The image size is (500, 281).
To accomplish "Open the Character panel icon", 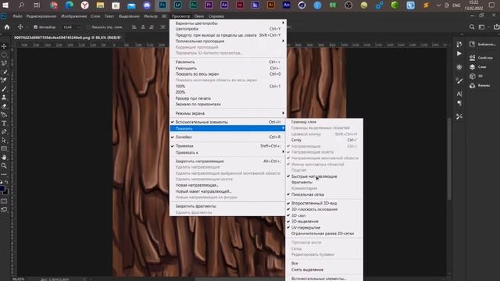I will pyautogui.click(x=459, y=94).
